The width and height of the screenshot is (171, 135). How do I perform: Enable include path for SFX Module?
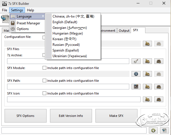tap(44, 68)
